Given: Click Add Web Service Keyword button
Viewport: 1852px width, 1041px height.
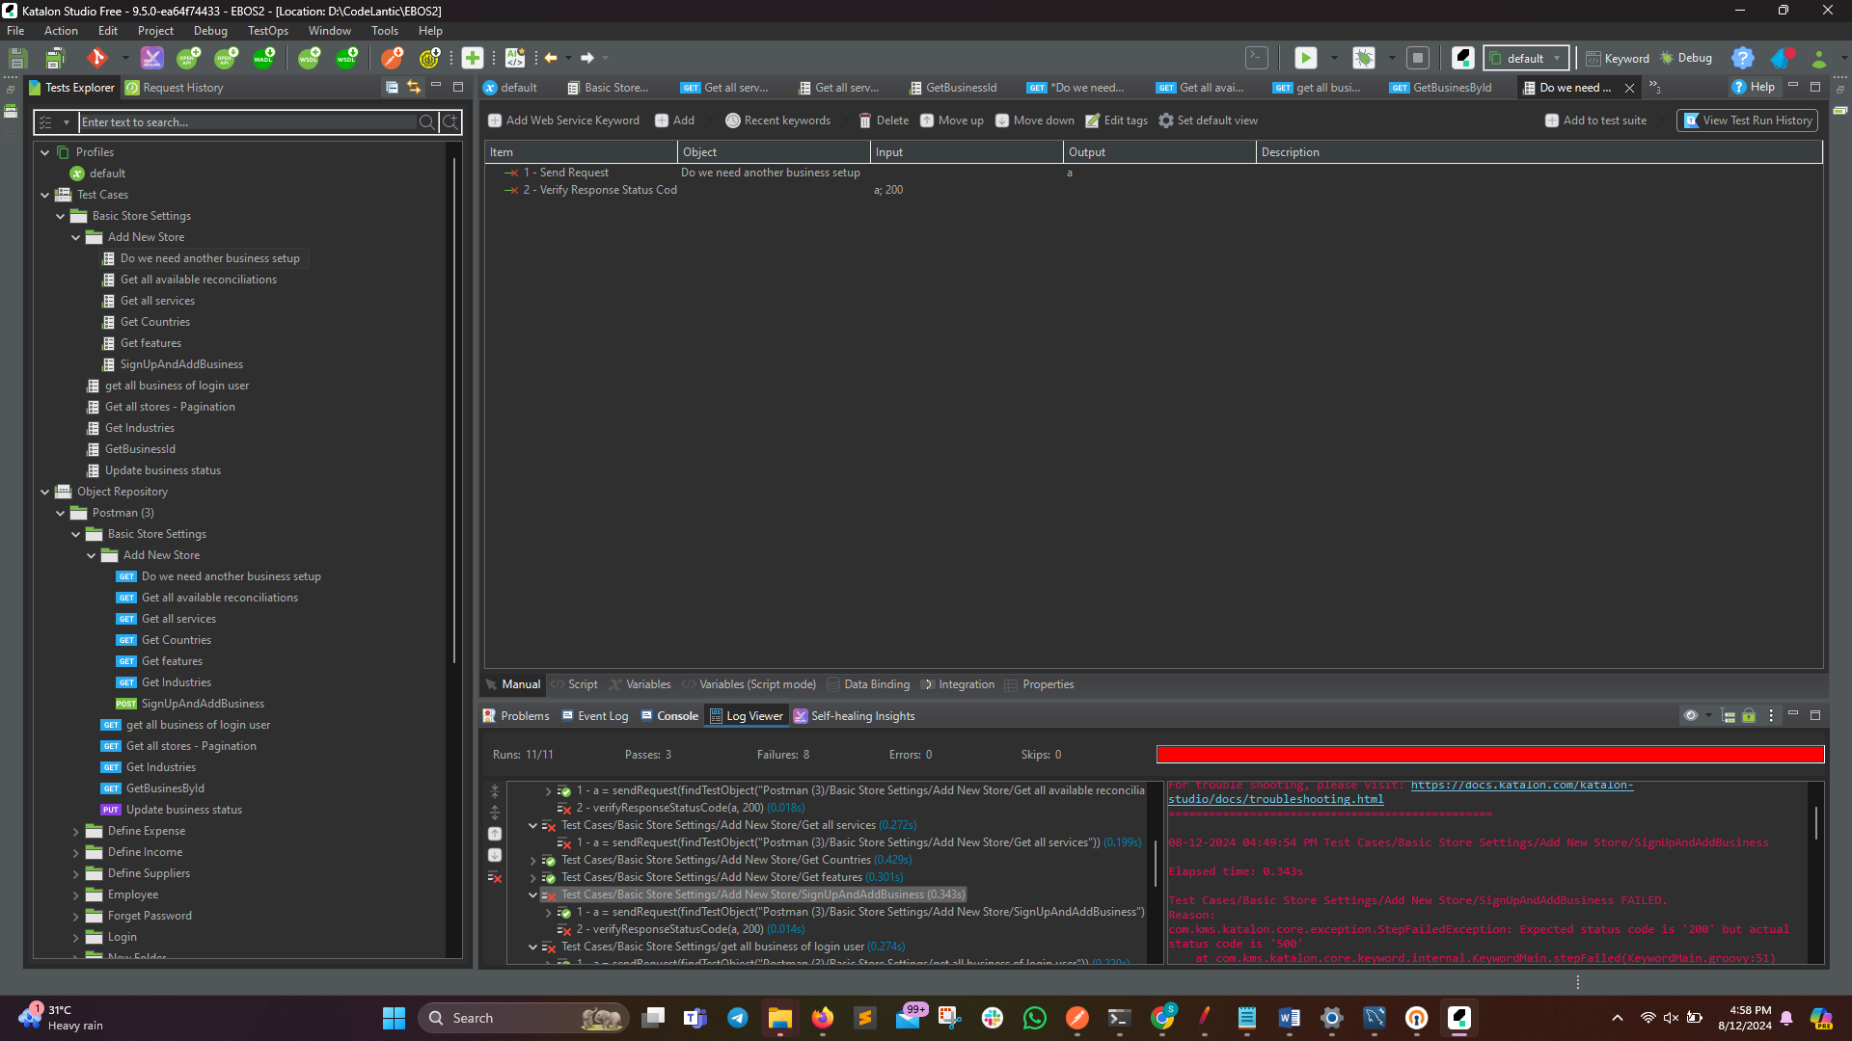Looking at the screenshot, I should click(x=564, y=120).
